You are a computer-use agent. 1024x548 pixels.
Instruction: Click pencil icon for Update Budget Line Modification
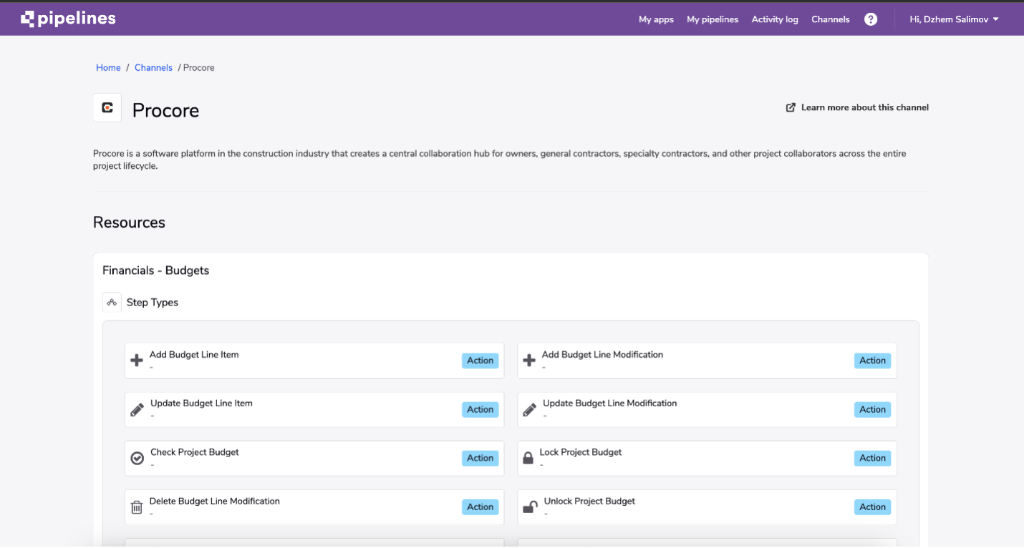click(x=529, y=410)
